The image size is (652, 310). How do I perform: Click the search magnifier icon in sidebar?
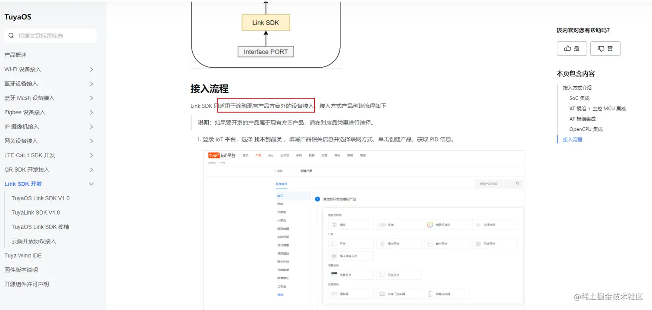[x=11, y=36]
